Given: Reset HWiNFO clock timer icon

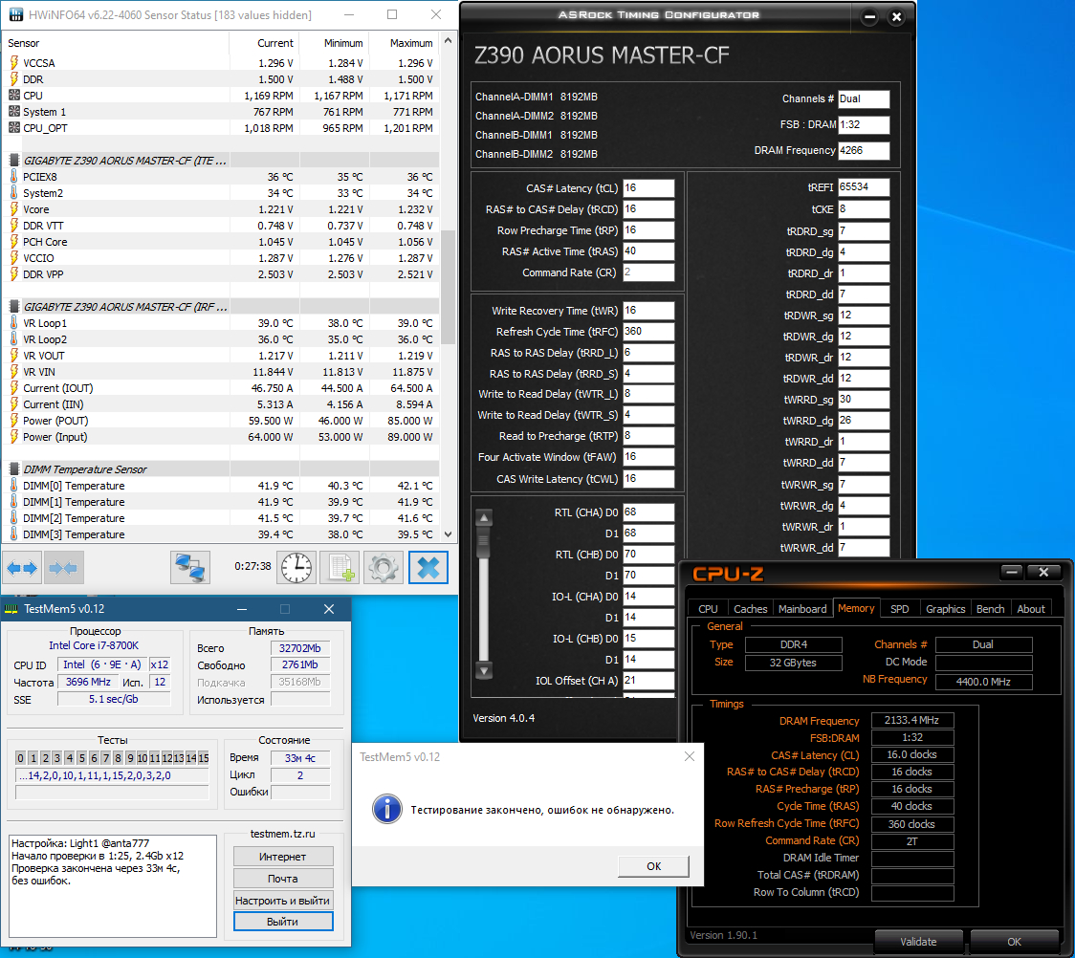Looking at the screenshot, I should pyautogui.click(x=296, y=567).
